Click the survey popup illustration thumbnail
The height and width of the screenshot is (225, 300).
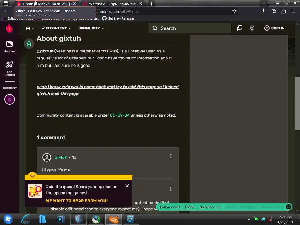click(35, 191)
